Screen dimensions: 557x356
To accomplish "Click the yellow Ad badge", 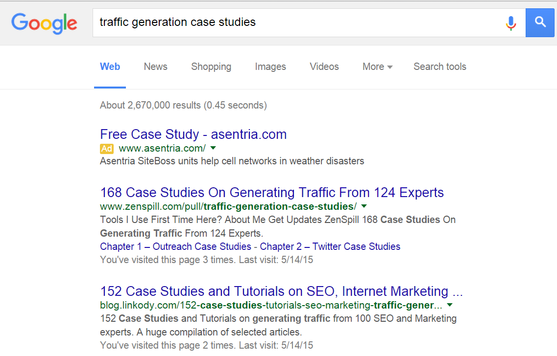I will [x=107, y=149].
